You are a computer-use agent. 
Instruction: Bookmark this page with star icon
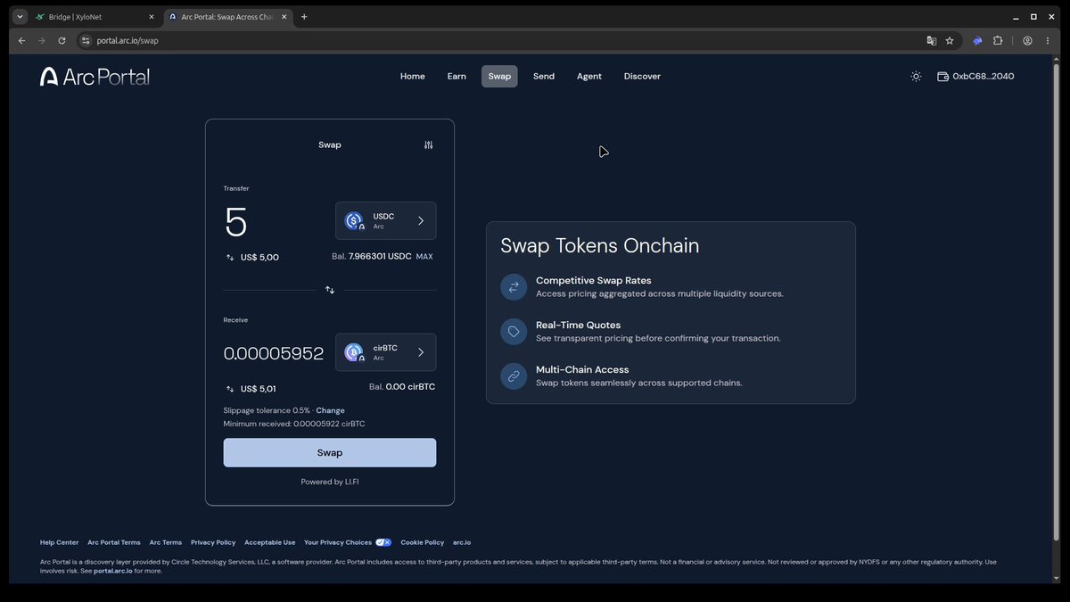tap(950, 40)
